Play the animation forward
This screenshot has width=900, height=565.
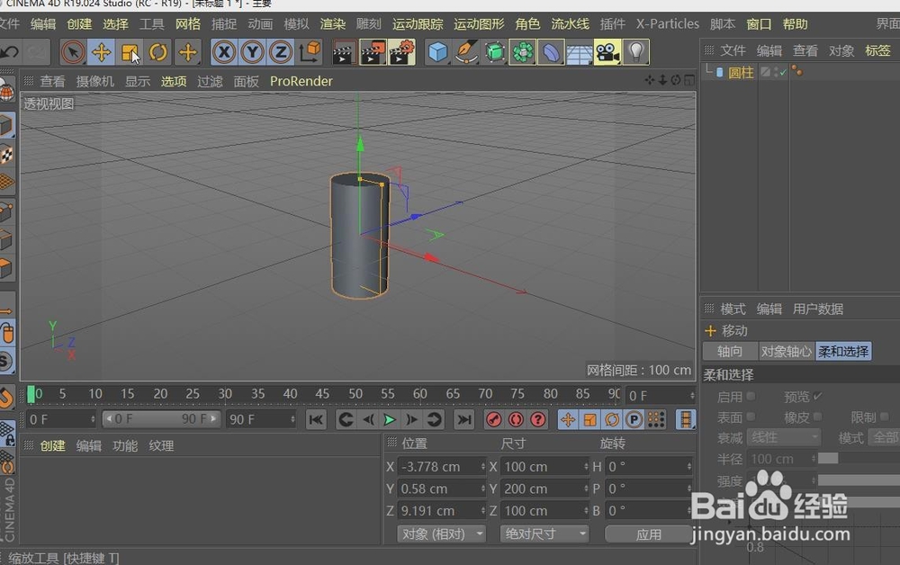point(389,420)
